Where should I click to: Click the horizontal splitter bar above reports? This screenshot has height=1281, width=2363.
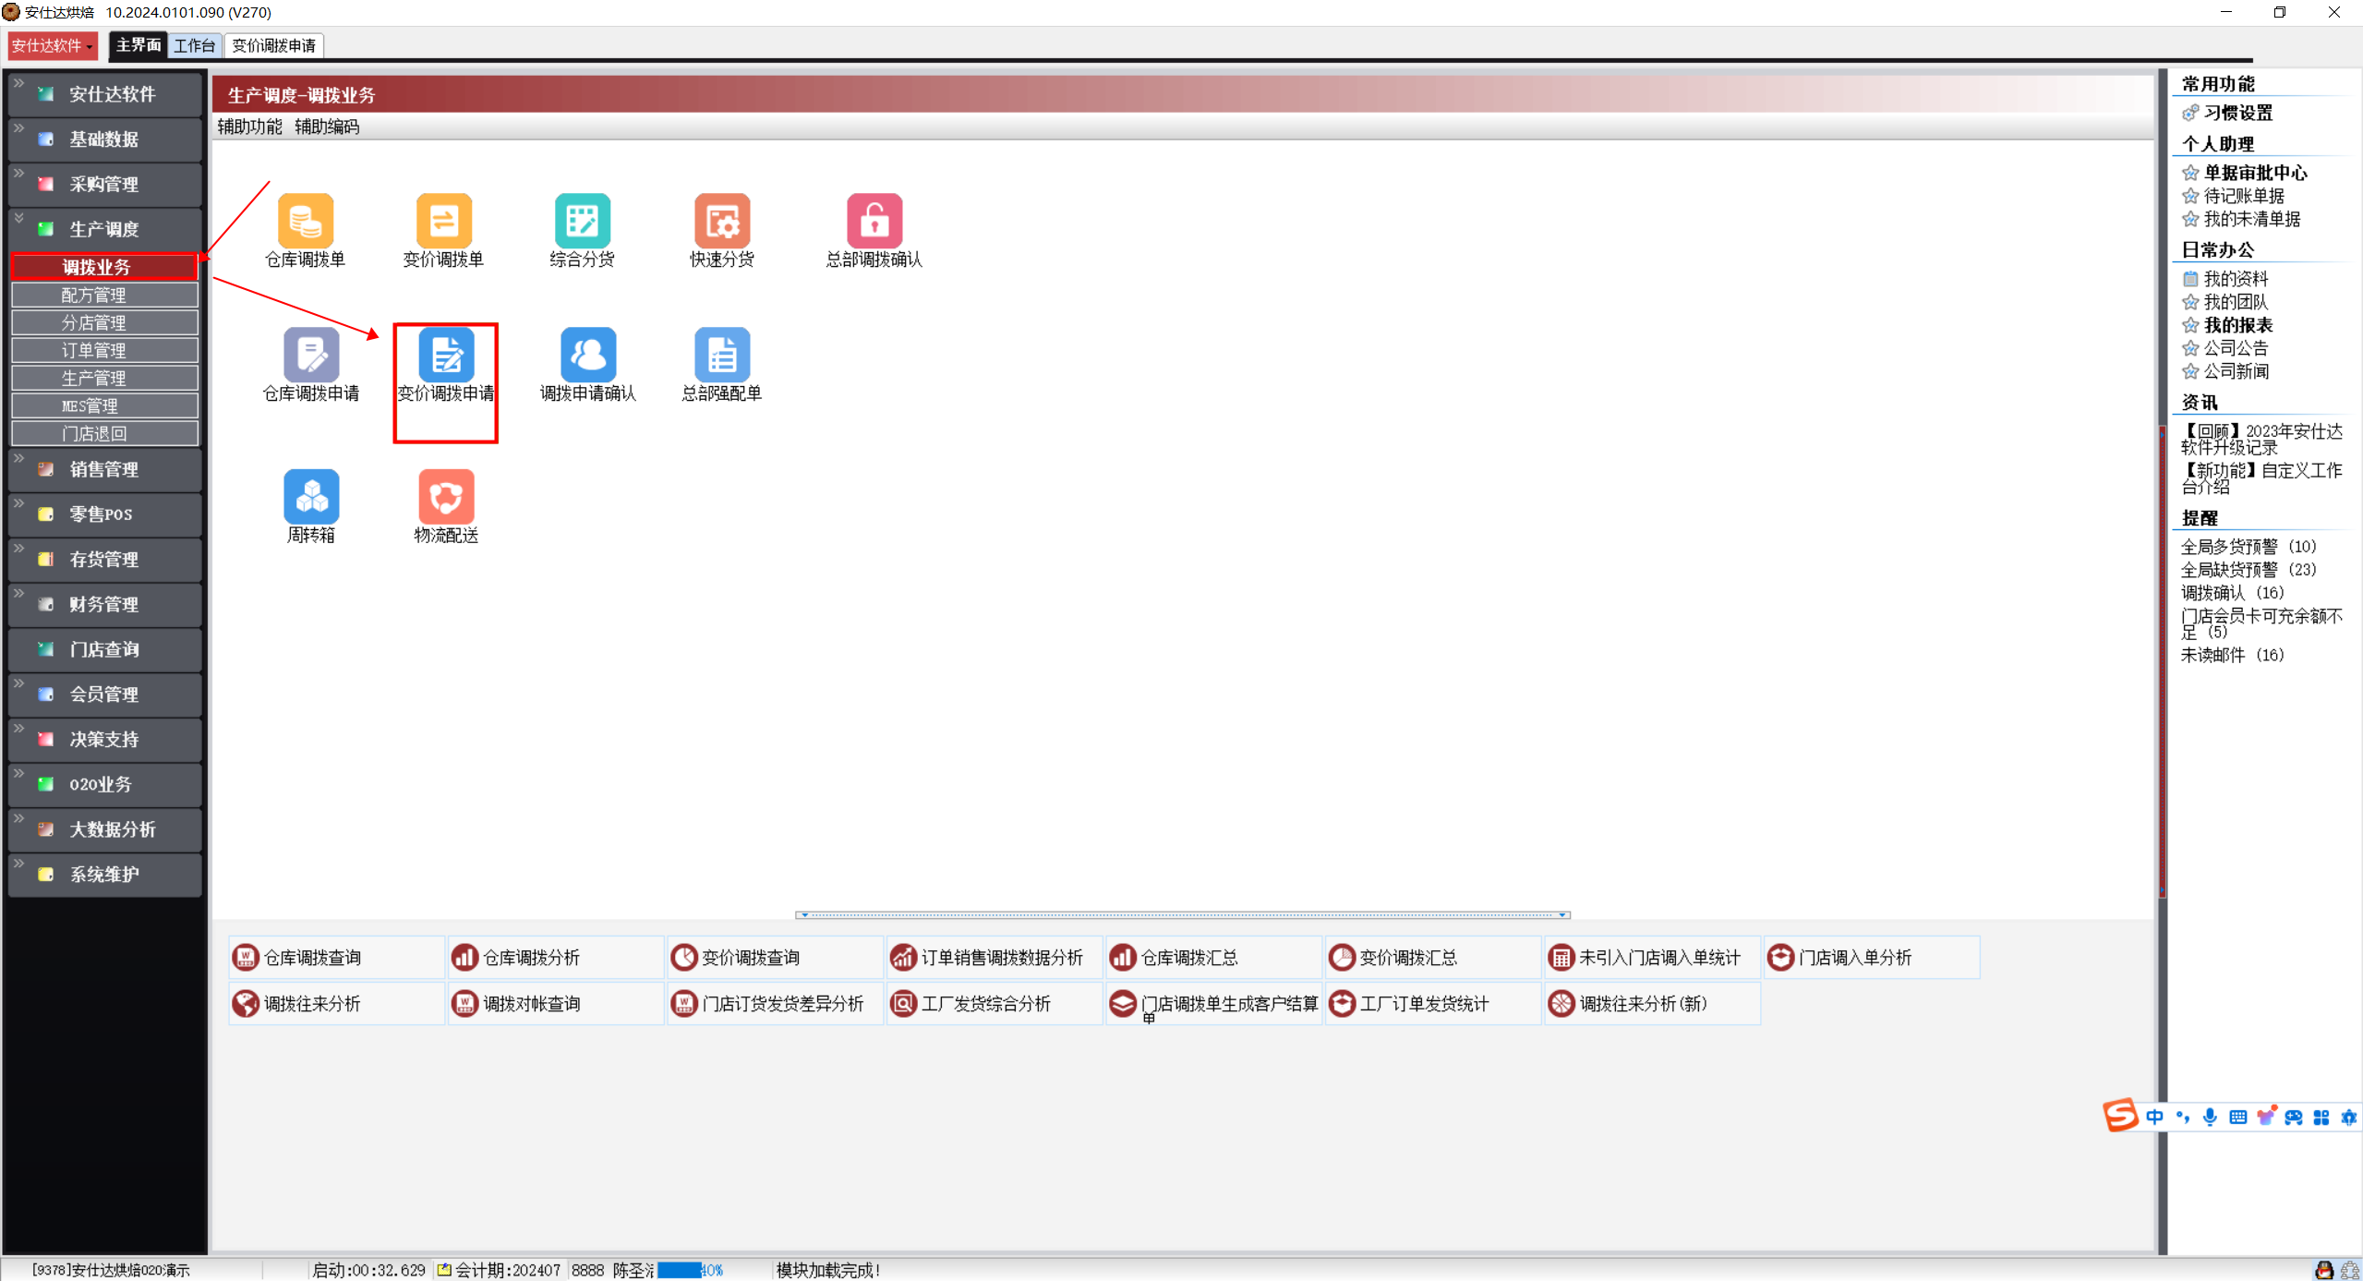1182,914
